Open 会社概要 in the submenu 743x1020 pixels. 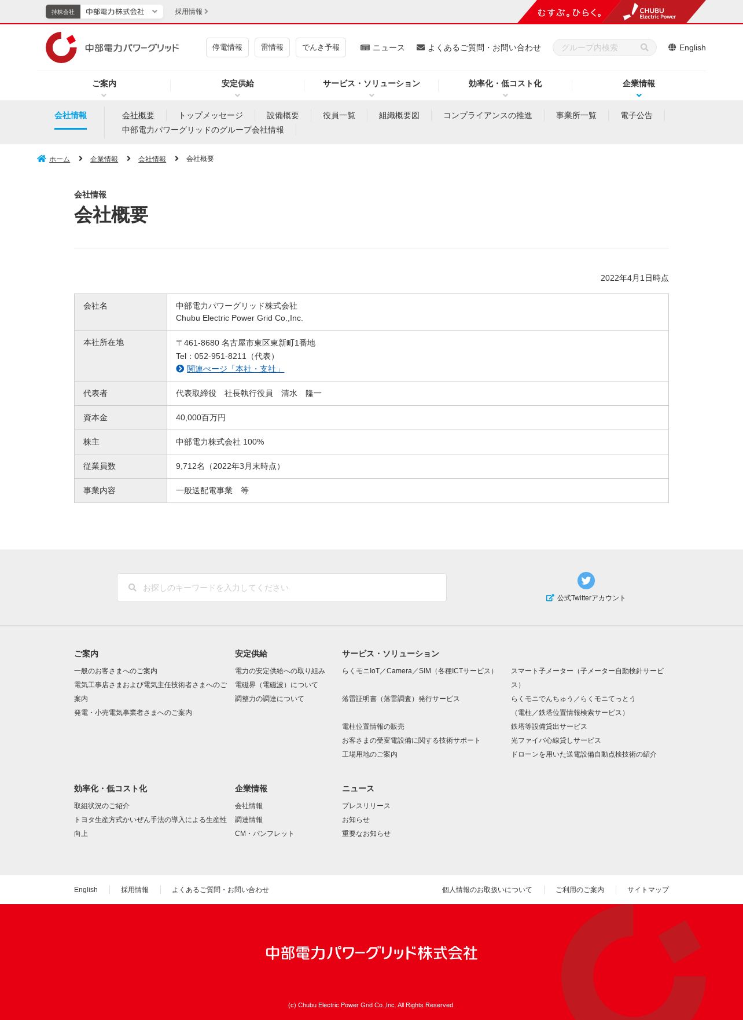pos(138,115)
